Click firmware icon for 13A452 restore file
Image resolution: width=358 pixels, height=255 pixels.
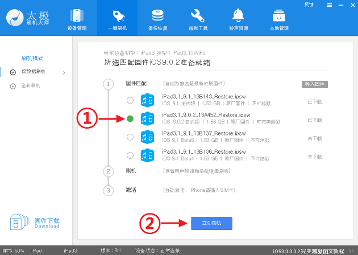tap(147, 118)
